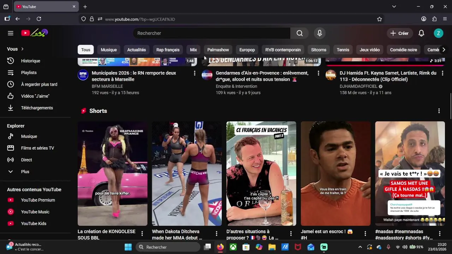
Task: Click the search magnifier button
Action: click(299, 33)
